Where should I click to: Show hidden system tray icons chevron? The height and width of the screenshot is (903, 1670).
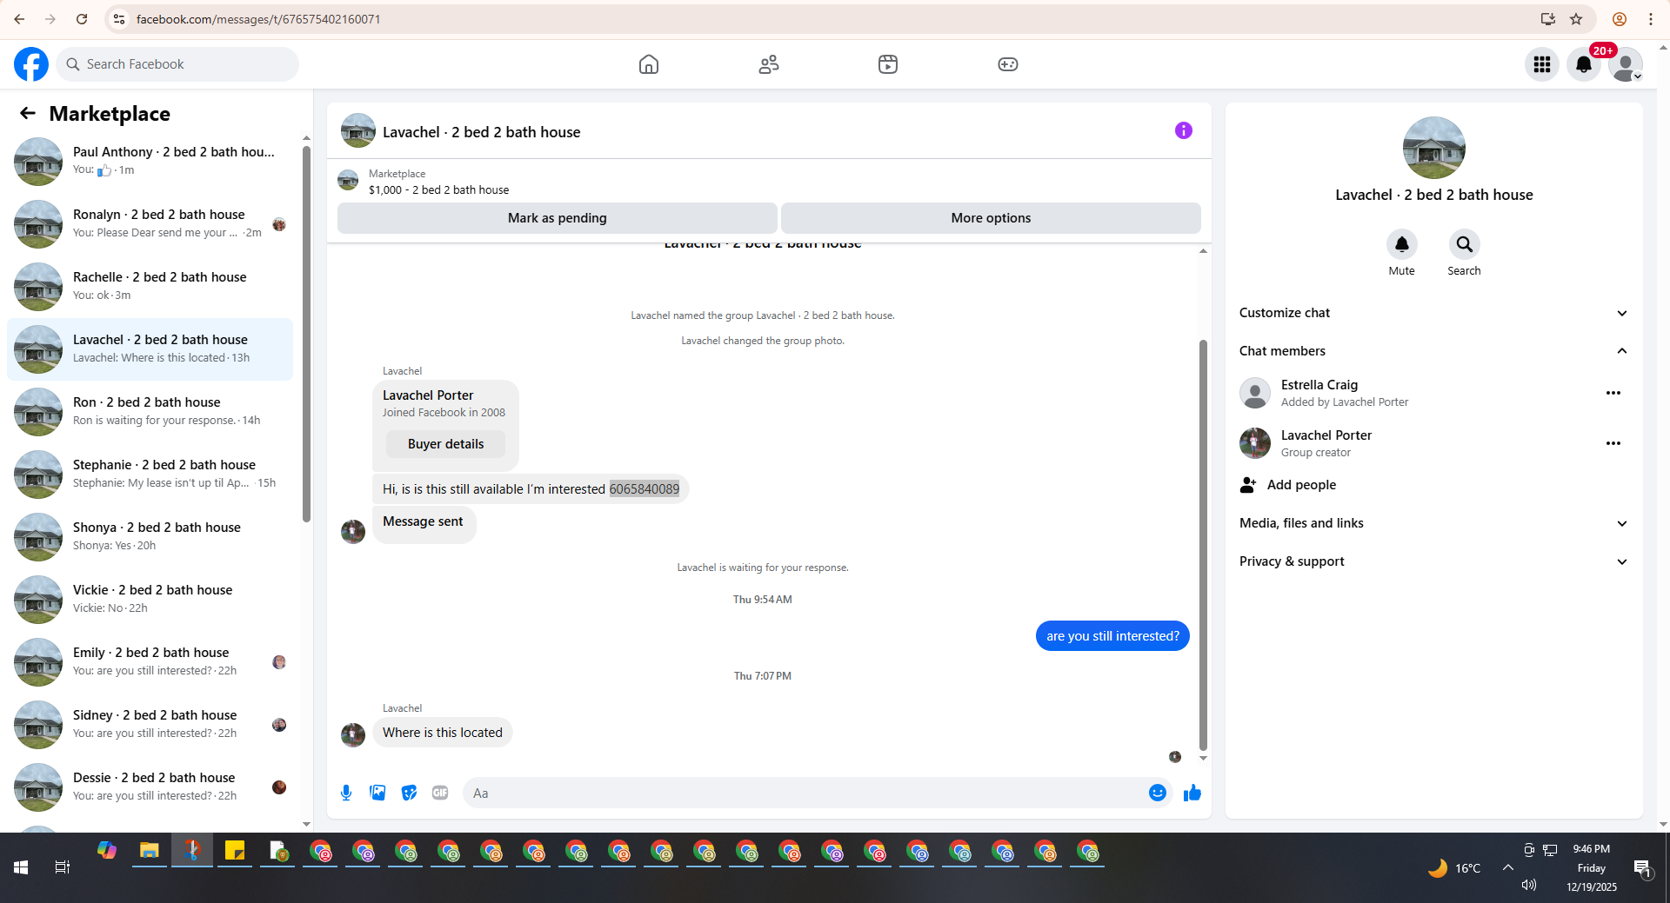(x=1508, y=867)
